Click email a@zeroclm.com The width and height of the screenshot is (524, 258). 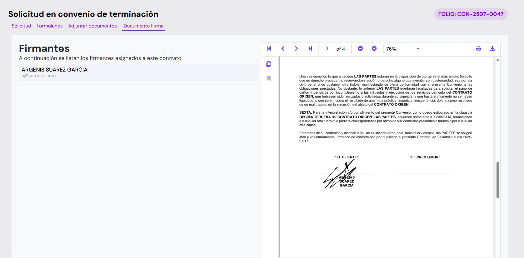pos(39,76)
